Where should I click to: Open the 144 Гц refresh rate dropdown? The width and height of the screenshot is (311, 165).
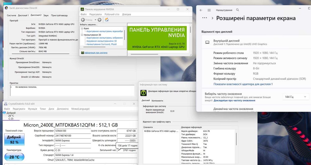[x=295, y=97]
